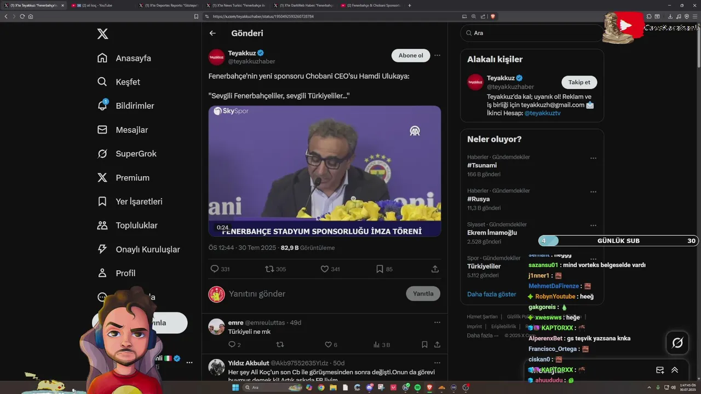The image size is (701, 394).
Task: Click the Brave shields icon
Action: click(x=493, y=16)
